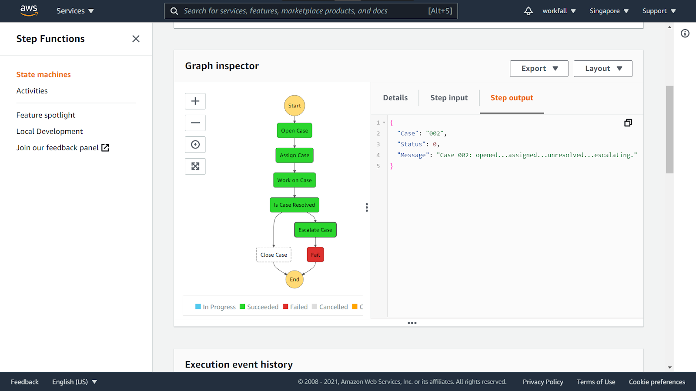This screenshot has width=696, height=391.
Task: Select the Fail state node
Action: click(x=315, y=255)
